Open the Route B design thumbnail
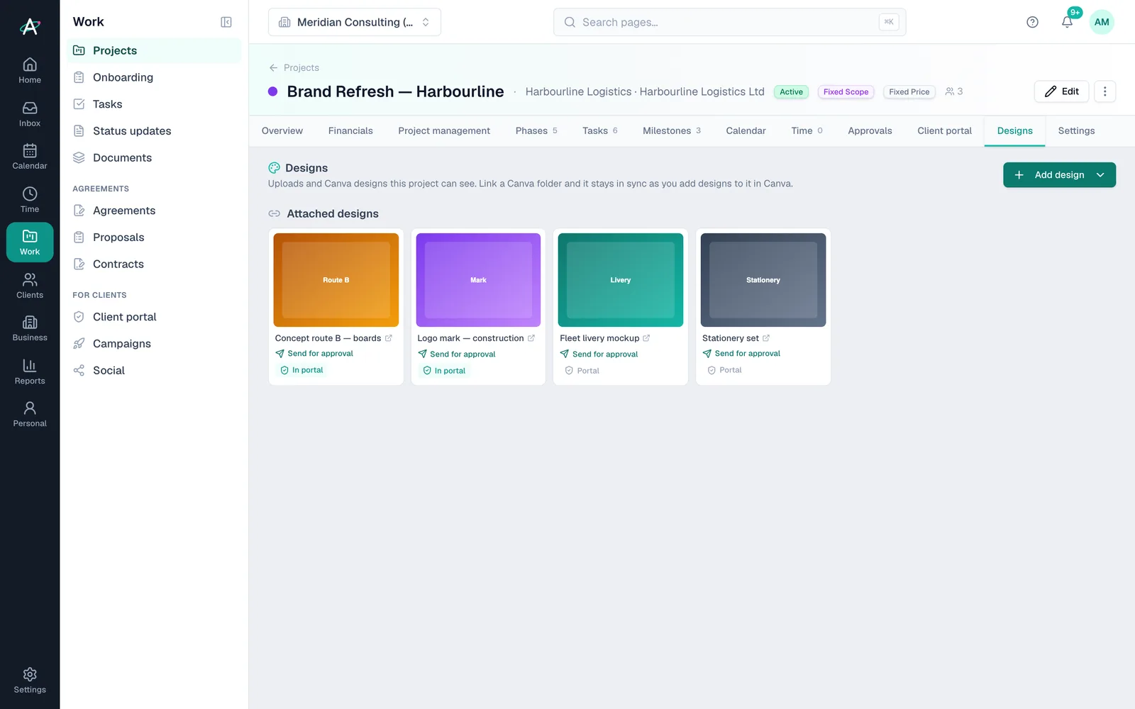The image size is (1135, 709). [336, 280]
